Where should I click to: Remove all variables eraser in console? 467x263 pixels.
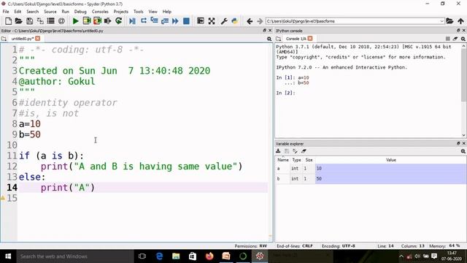tap(455, 39)
